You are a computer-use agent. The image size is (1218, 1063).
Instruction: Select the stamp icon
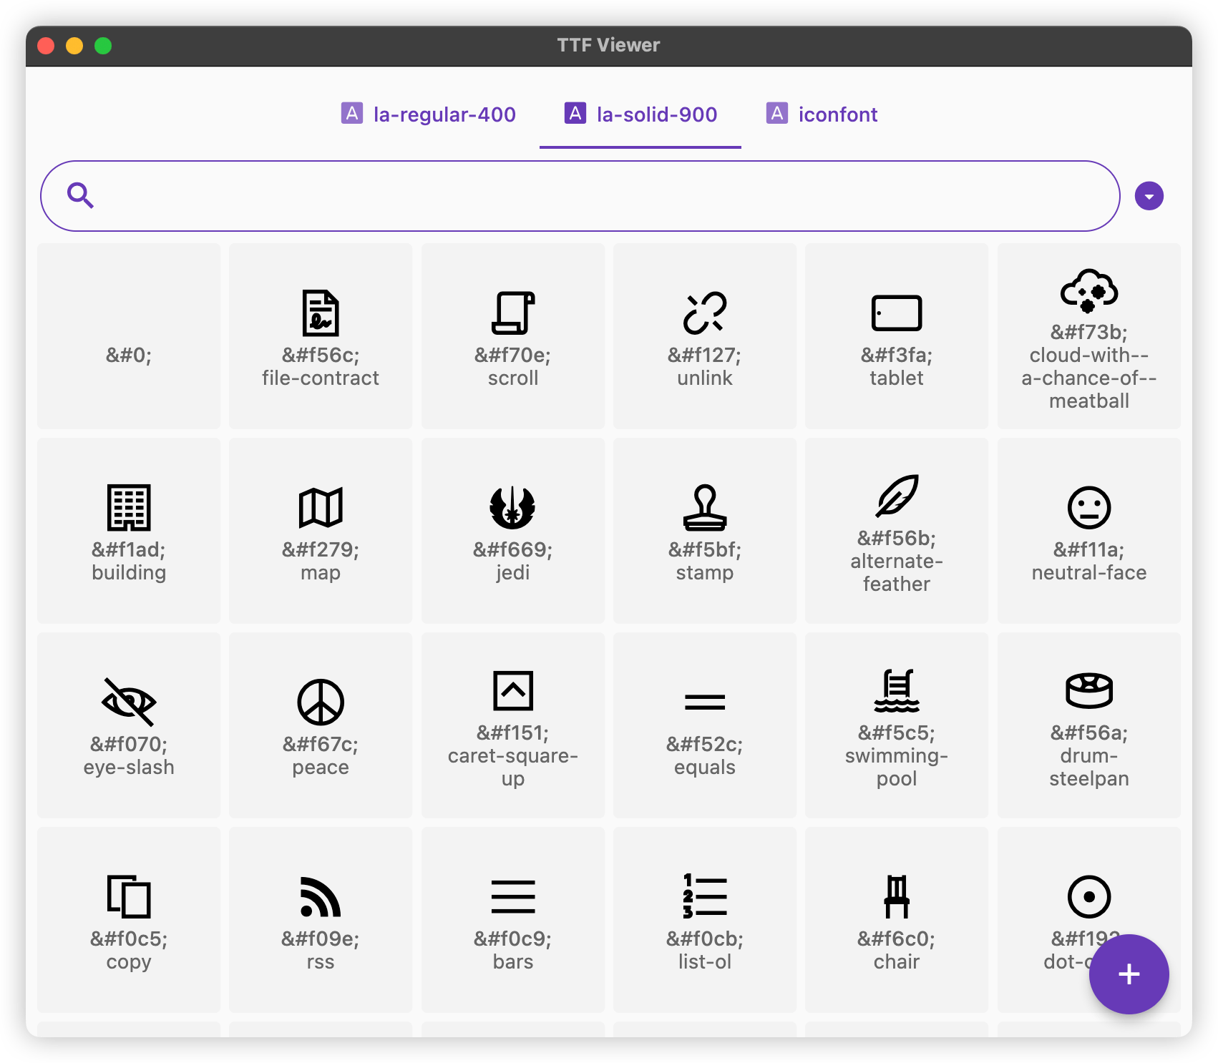[705, 507]
